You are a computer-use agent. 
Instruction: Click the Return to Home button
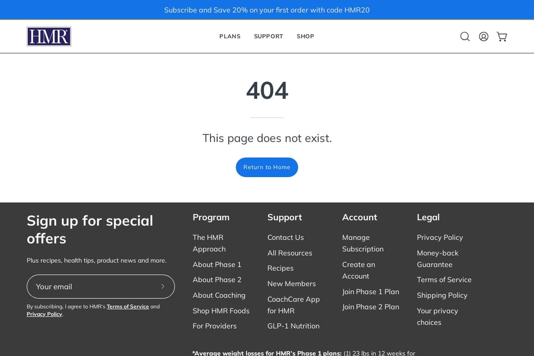pyautogui.click(x=267, y=167)
